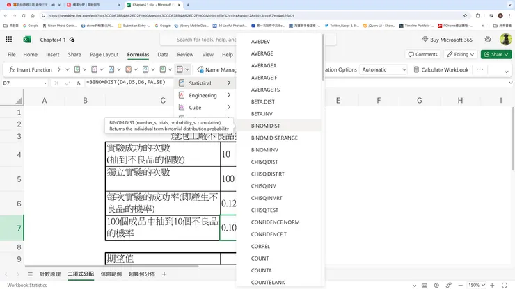Open the 150% zoom level dropdown
Image resolution: width=515 pixels, height=289 pixels.
point(477,285)
